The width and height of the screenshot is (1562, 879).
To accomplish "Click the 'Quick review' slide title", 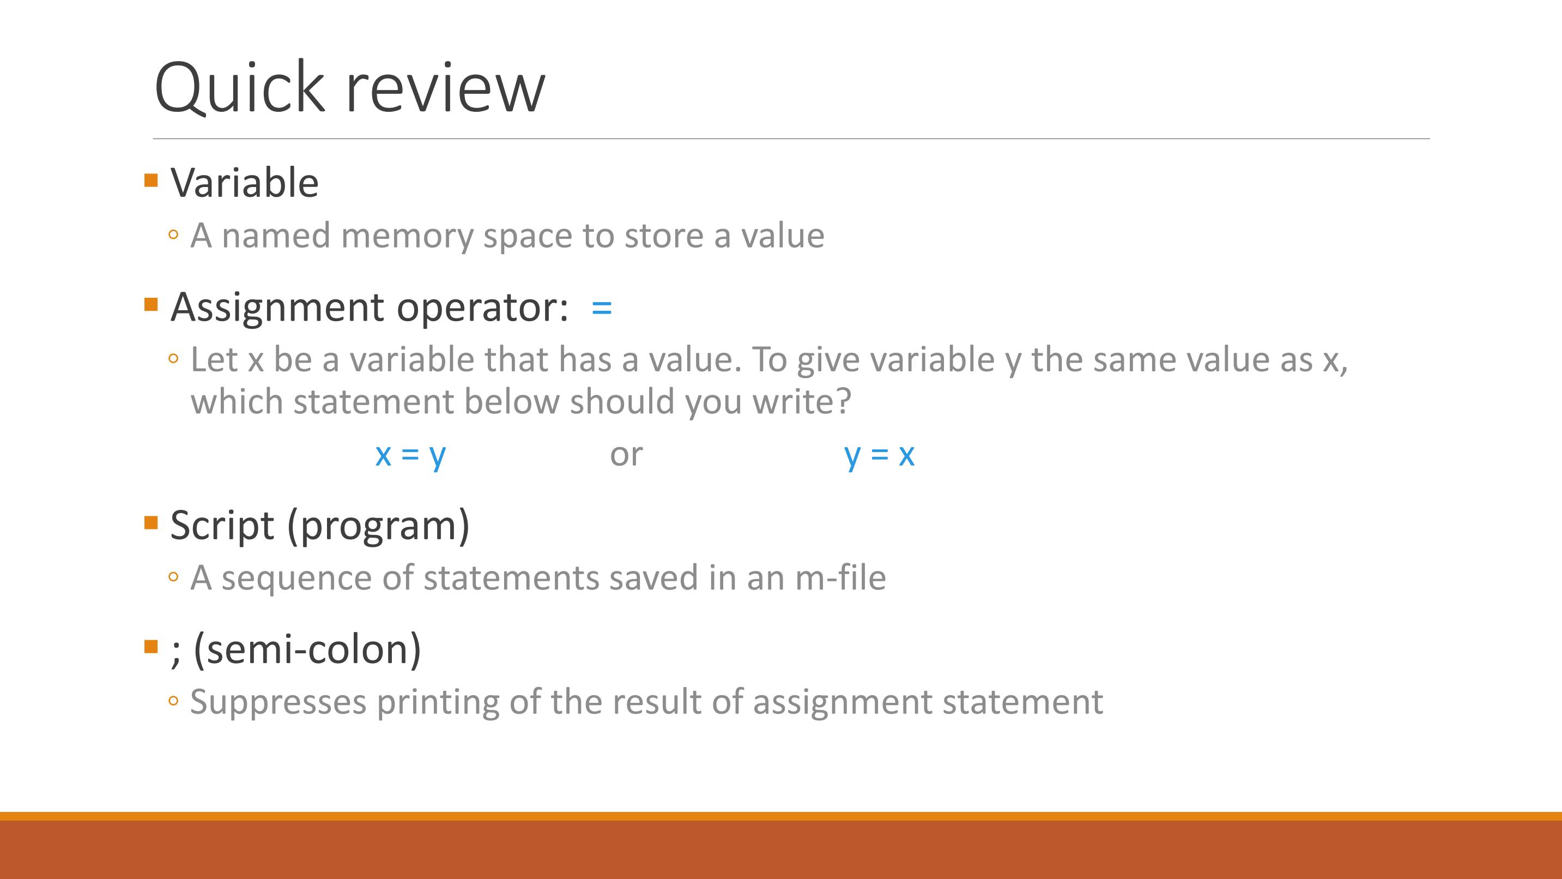I will click(350, 87).
